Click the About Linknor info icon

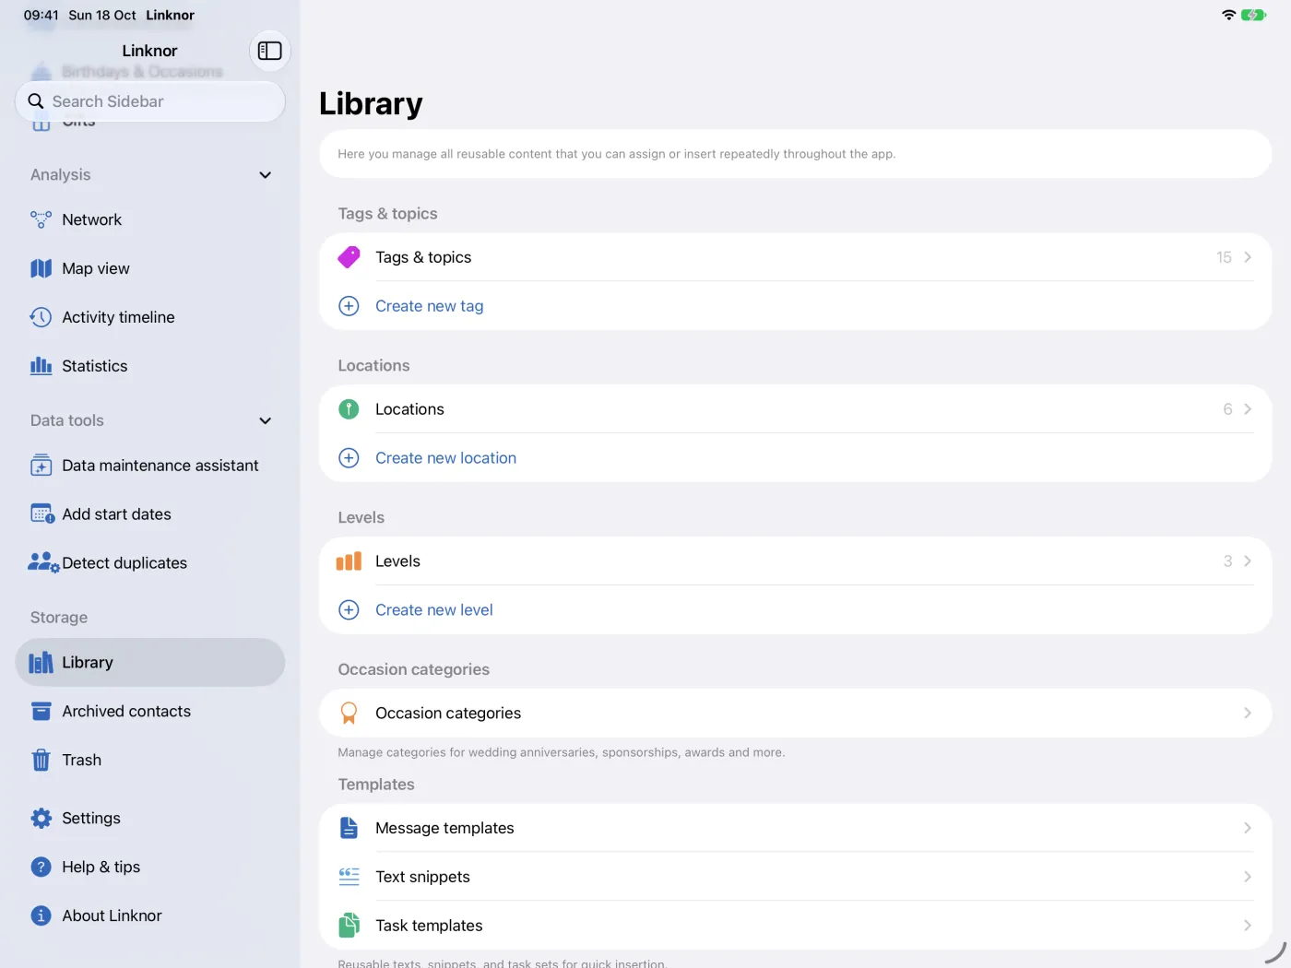click(x=41, y=915)
